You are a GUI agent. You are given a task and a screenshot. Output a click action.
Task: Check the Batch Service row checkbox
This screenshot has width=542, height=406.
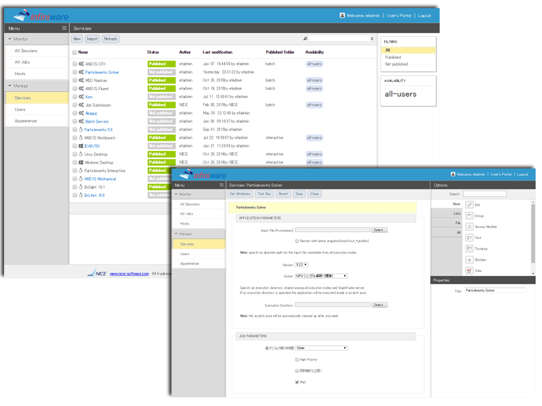(75, 121)
